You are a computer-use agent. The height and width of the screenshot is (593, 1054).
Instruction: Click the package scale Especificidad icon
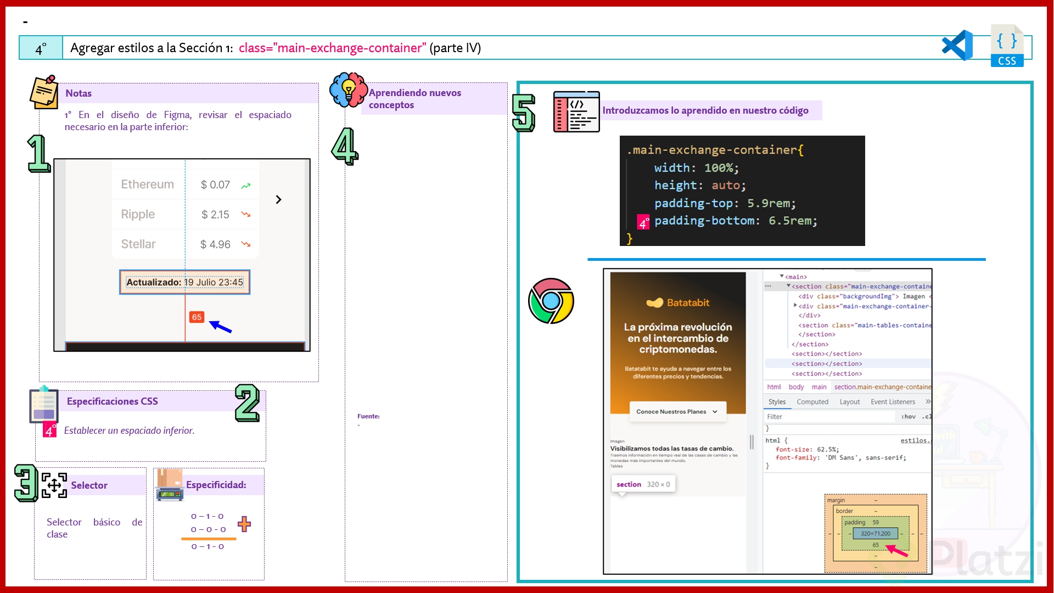(170, 485)
